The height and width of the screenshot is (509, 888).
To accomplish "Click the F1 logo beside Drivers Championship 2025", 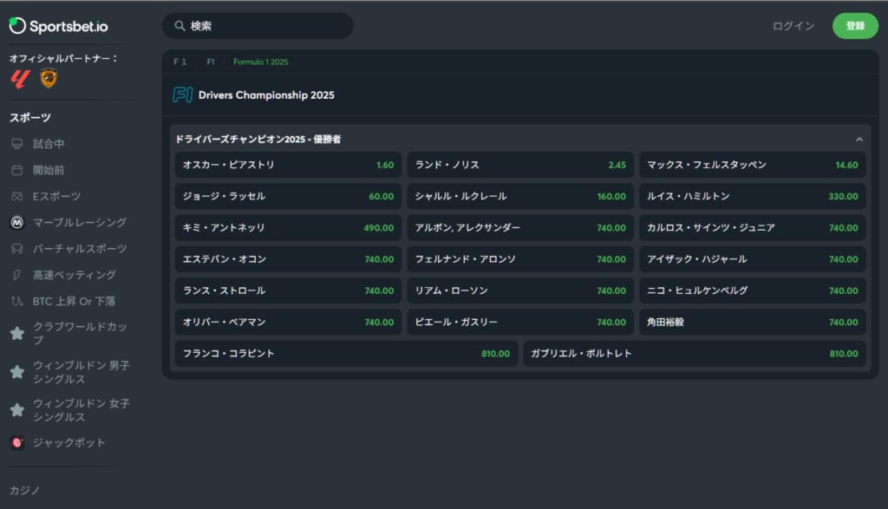I will point(182,95).
